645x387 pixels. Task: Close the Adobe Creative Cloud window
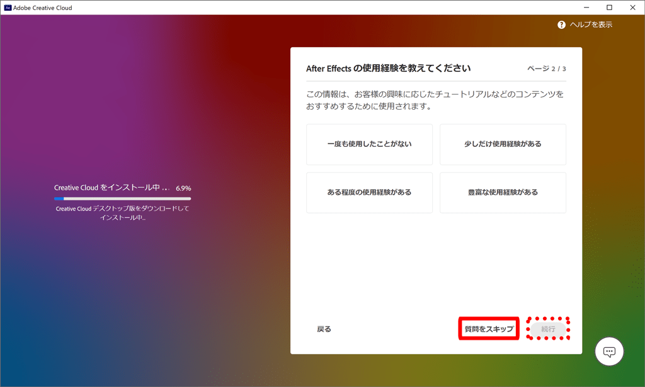click(x=632, y=8)
